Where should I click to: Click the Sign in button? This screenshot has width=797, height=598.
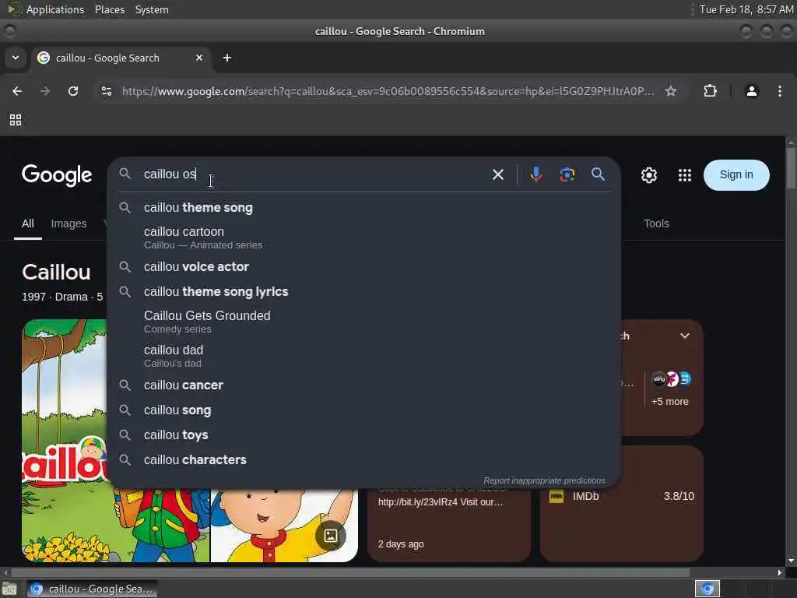[x=736, y=175]
